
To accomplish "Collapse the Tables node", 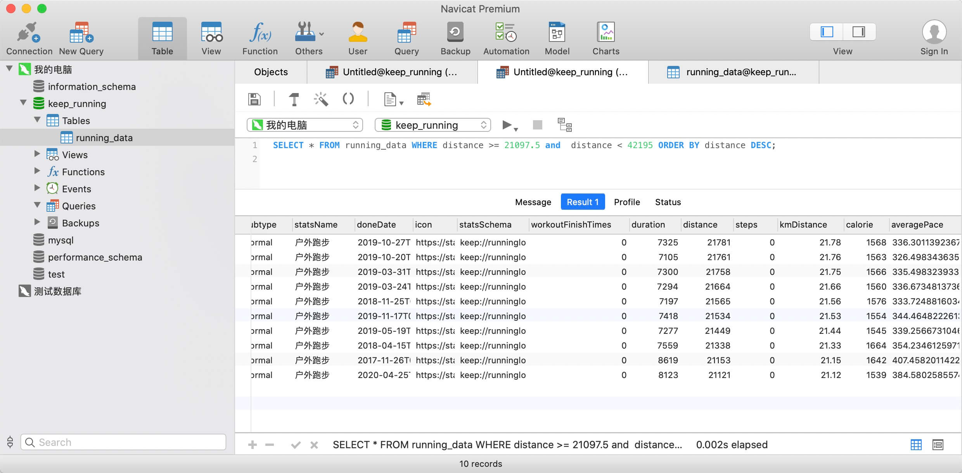I will tap(37, 120).
